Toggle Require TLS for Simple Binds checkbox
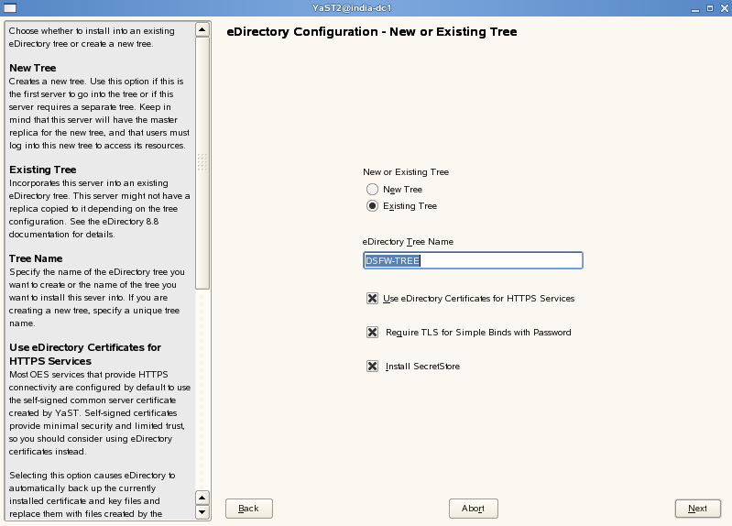Viewport: 732px width, 526px height. [372, 332]
